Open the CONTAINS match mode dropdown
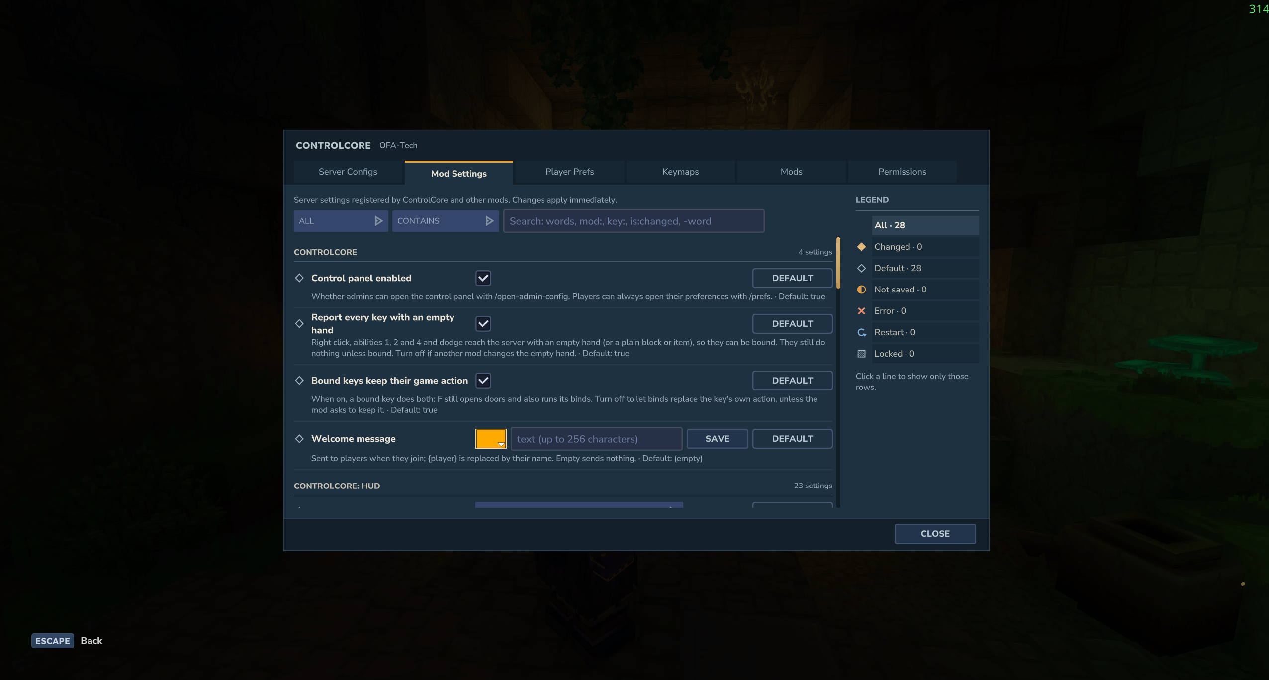This screenshot has width=1269, height=680. point(445,221)
